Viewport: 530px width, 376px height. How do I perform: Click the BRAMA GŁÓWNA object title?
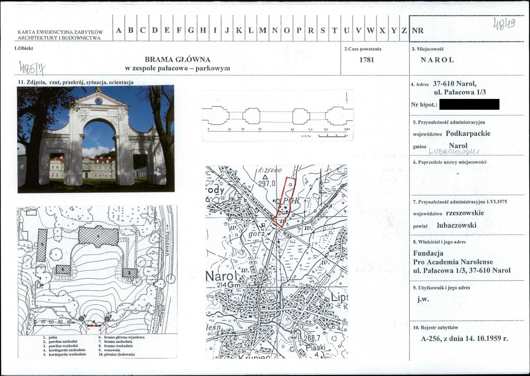click(177, 59)
